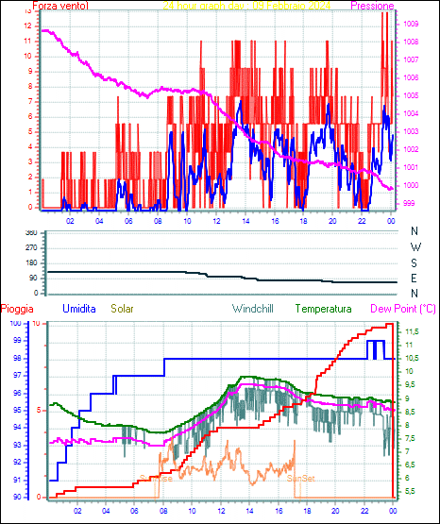Click the S compass label on the wind direction chart
Viewport: 440px width, 524px height.
pos(414,263)
